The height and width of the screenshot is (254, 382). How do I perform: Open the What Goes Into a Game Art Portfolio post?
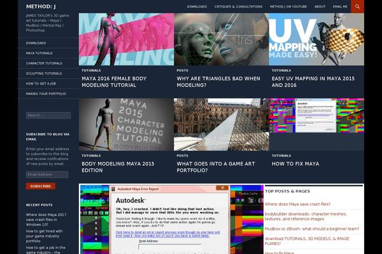216,167
